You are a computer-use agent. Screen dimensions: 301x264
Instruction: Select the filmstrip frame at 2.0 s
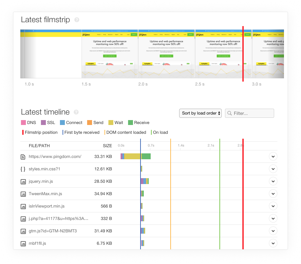pyautogui.click(x=166, y=54)
